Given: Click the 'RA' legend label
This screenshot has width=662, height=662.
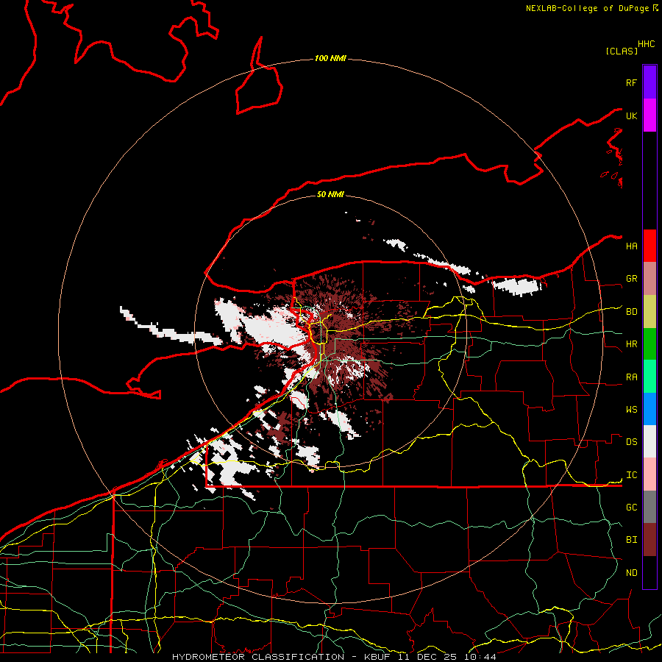Looking at the screenshot, I should coord(631,377).
